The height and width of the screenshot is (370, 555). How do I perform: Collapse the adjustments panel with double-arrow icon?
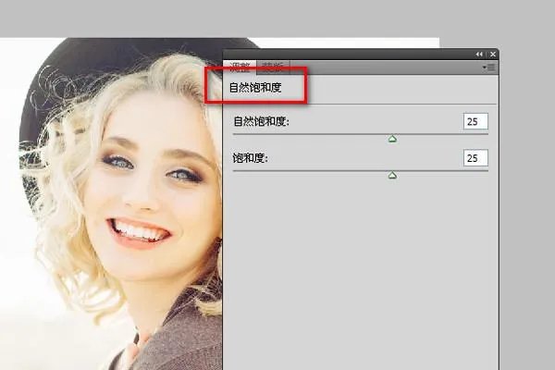[479, 55]
